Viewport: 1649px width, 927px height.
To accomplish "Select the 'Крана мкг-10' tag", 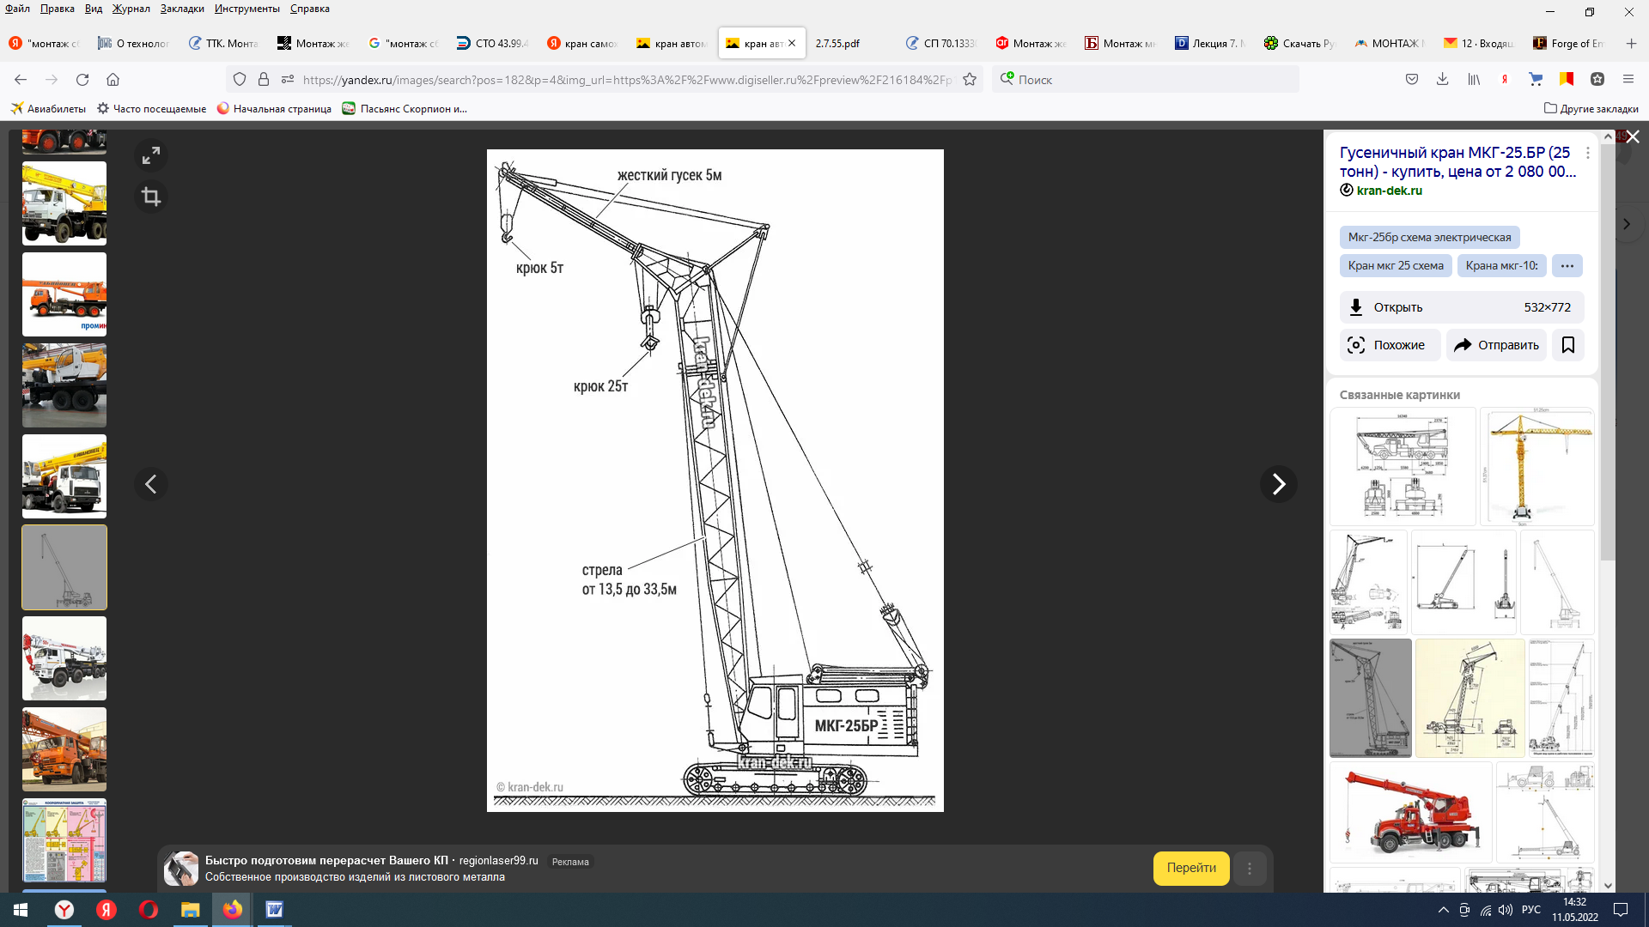I will coord(1501,266).
